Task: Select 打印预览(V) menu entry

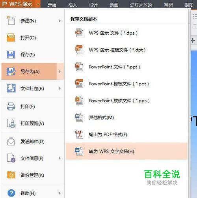Action: click(x=33, y=123)
